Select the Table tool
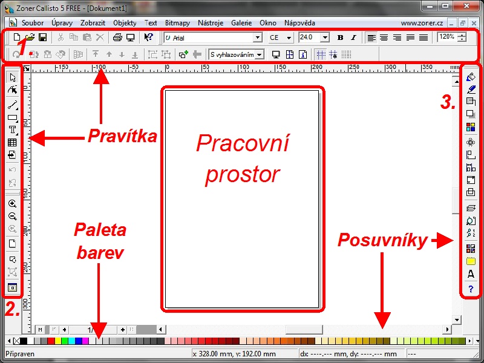This screenshot has height=363, width=484. (12, 142)
